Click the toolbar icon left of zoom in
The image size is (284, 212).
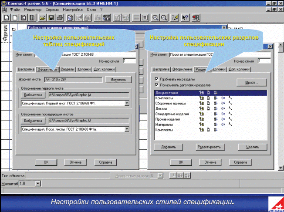coord(145,18)
